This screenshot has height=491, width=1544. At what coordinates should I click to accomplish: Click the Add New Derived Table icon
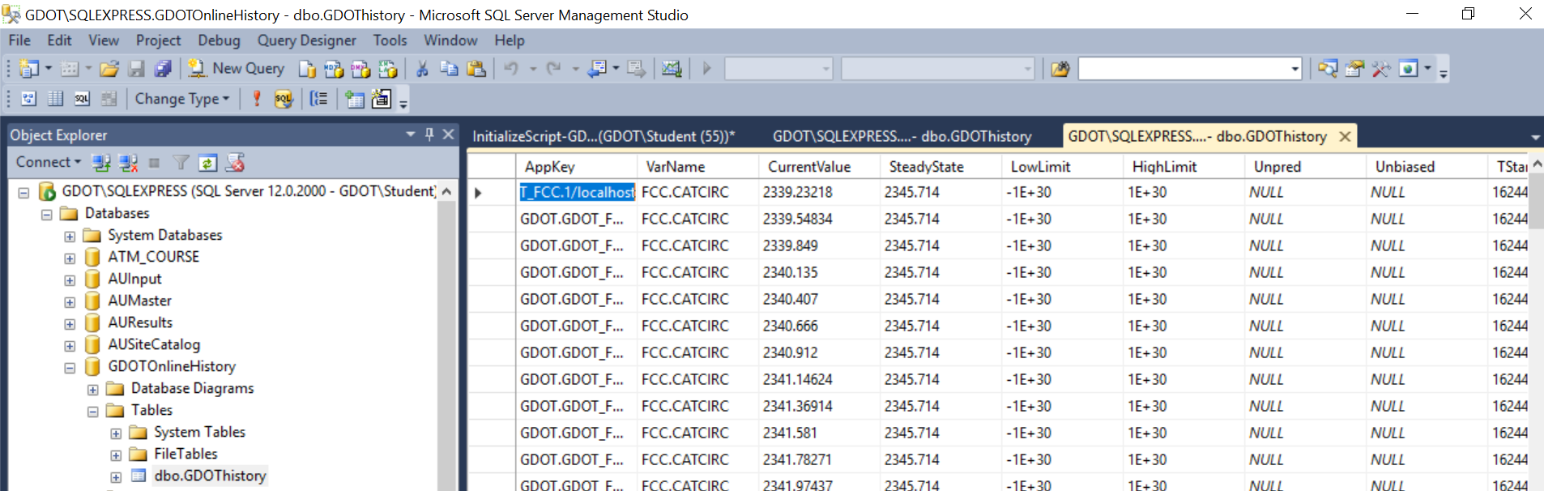(381, 99)
